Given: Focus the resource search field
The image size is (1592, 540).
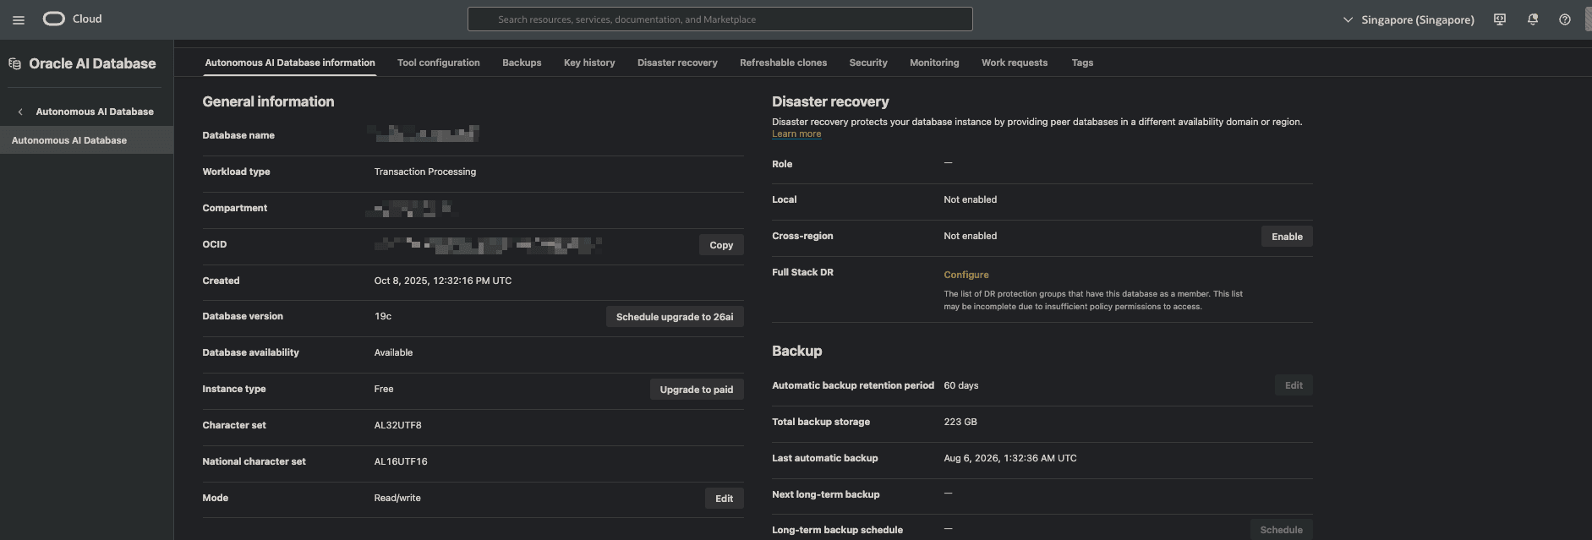Looking at the screenshot, I should pyautogui.click(x=720, y=19).
